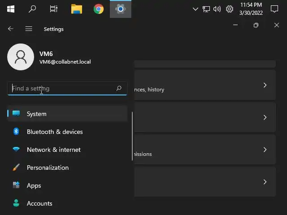Click the VM6 profile avatar picture
Viewport: 287px width, 215px height.
coord(21,57)
